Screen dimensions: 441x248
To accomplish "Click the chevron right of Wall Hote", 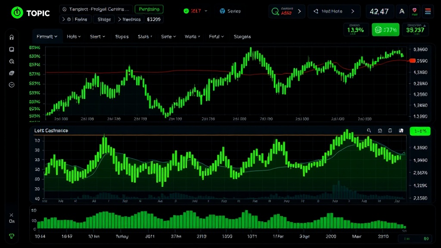I will [x=353, y=11].
